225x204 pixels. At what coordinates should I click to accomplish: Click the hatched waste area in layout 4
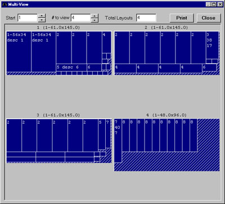pyautogui.click(x=208, y=145)
